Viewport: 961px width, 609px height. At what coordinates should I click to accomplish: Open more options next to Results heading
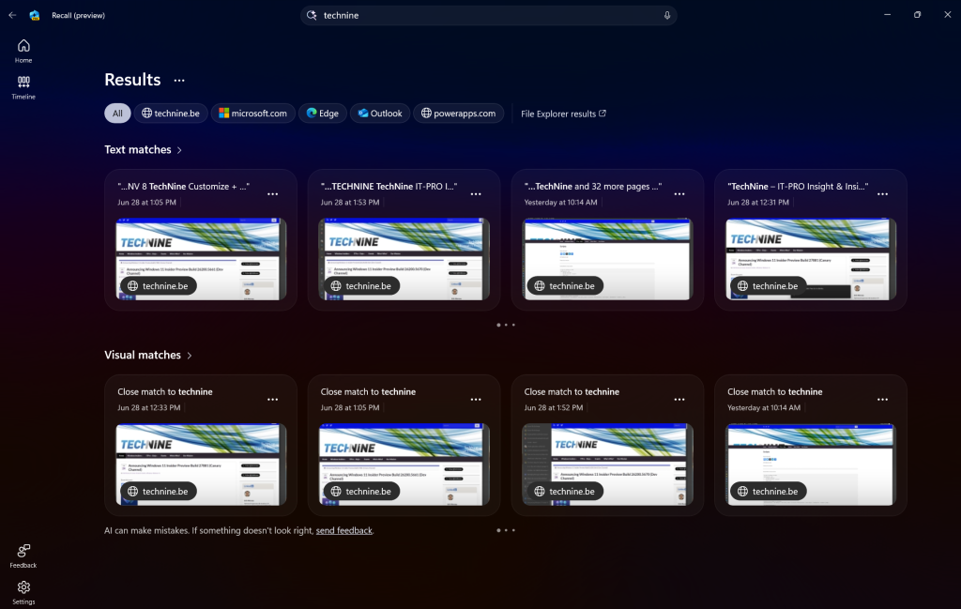pyautogui.click(x=179, y=81)
